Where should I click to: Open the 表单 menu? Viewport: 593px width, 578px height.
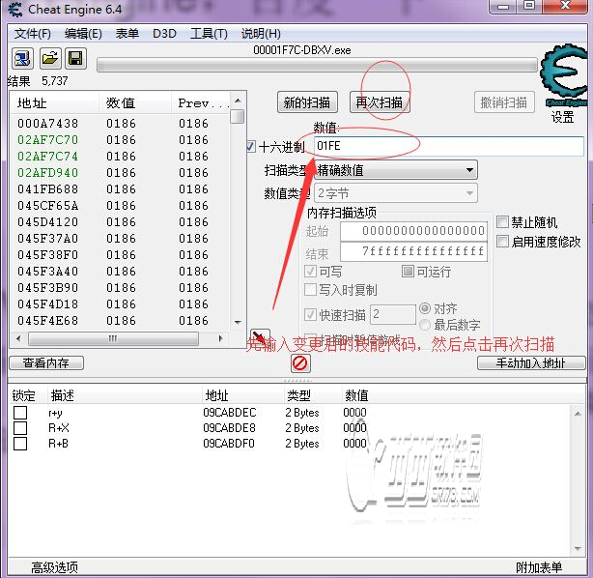pyautogui.click(x=127, y=34)
